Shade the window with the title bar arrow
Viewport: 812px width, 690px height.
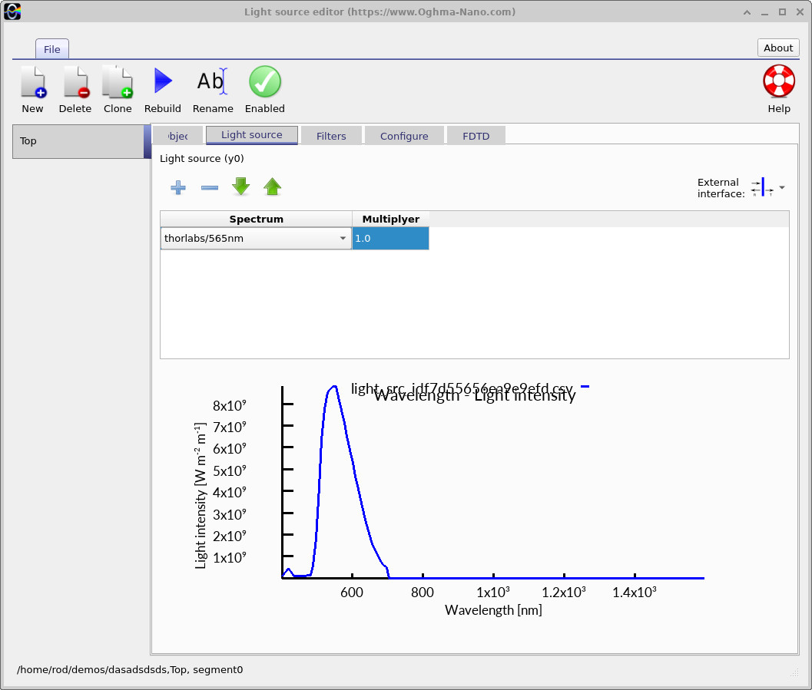coord(747,12)
